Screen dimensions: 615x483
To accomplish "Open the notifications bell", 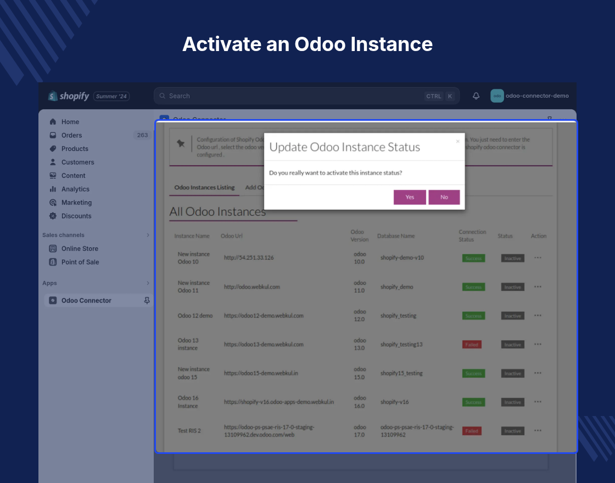I will coord(476,96).
